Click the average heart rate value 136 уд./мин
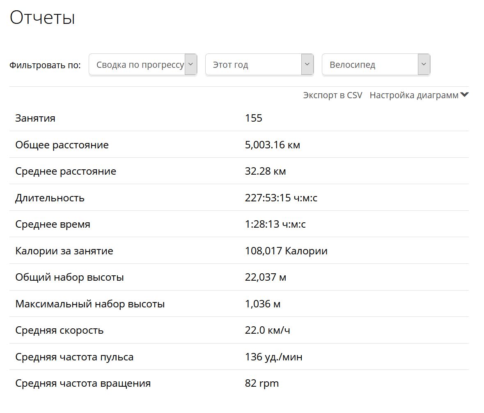 point(273,357)
